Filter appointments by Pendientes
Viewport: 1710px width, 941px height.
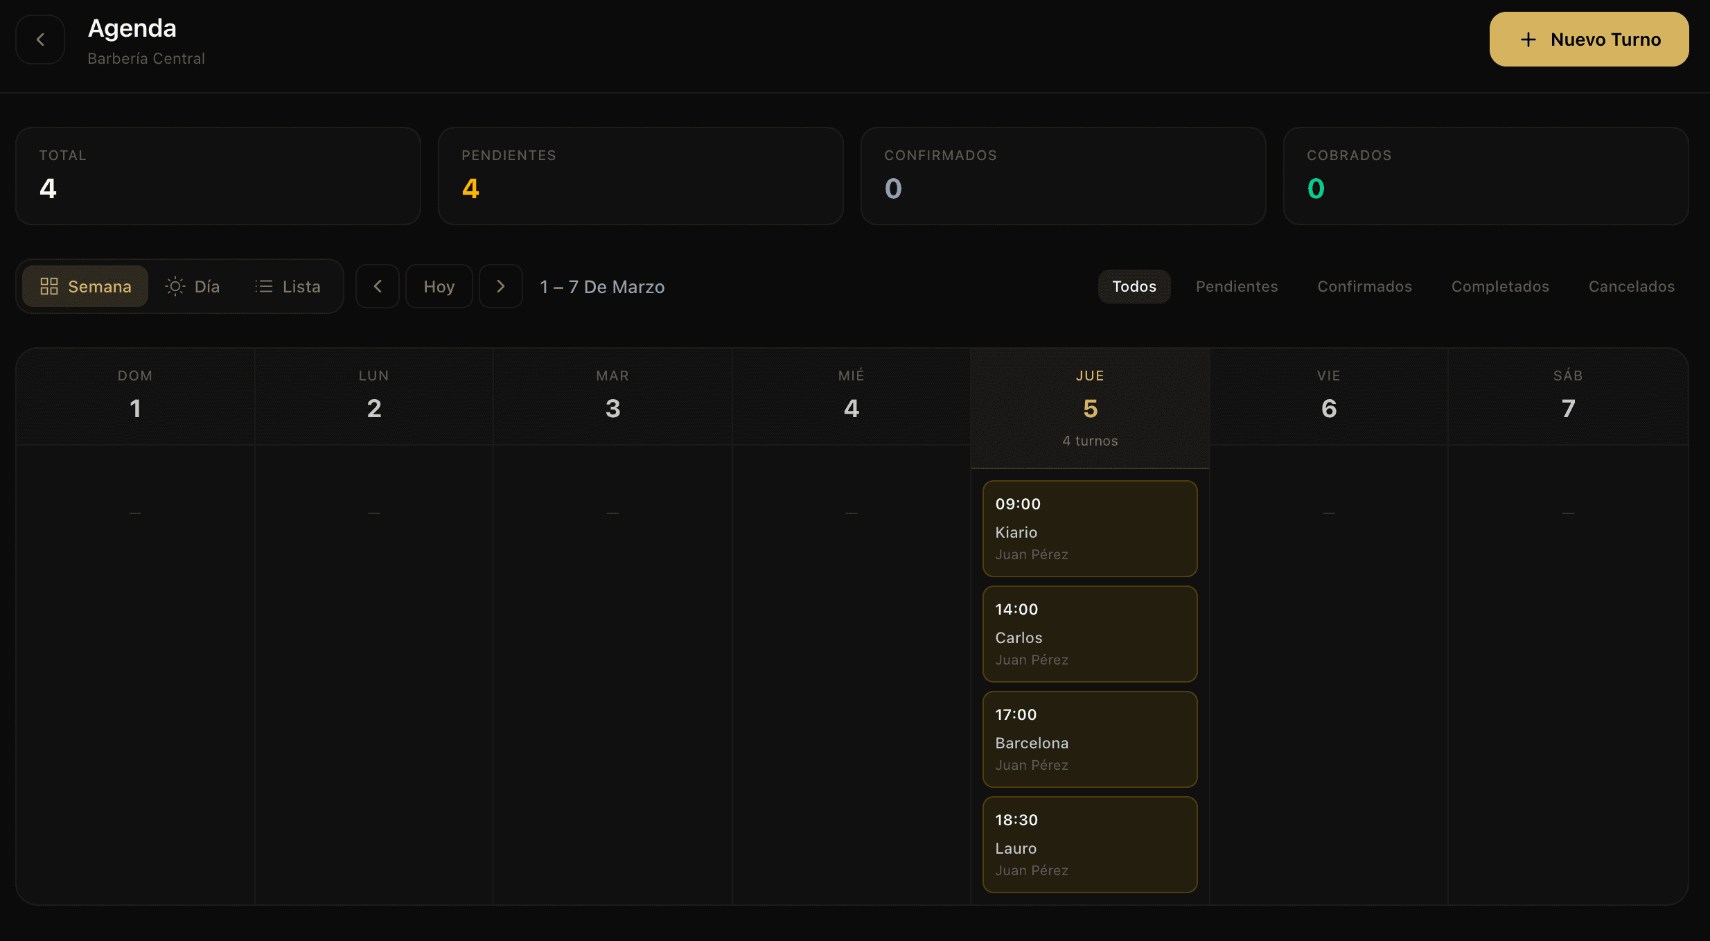[1236, 286]
